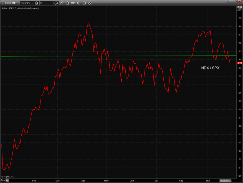Click the $NDX / $SPX, D chart title text
The image size is (243, 183).
(x=20, y=8)
